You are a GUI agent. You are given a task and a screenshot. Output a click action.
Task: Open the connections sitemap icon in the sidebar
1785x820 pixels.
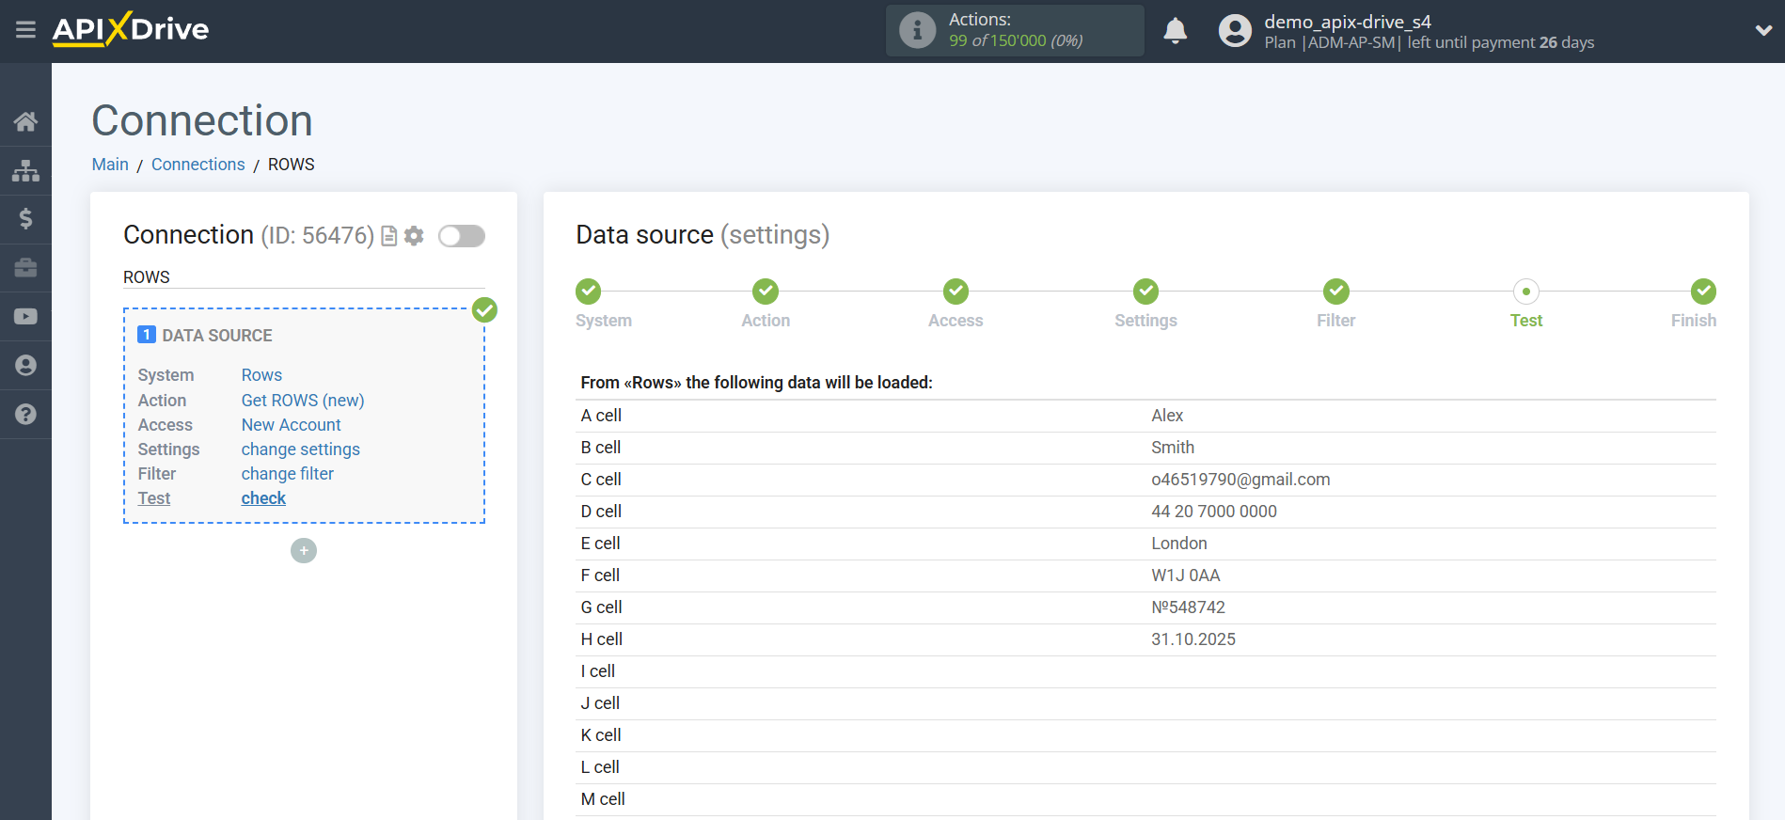point(25,170)
